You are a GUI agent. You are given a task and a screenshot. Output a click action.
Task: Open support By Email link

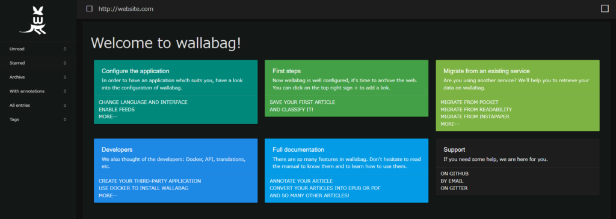click(x=452, y=181)
